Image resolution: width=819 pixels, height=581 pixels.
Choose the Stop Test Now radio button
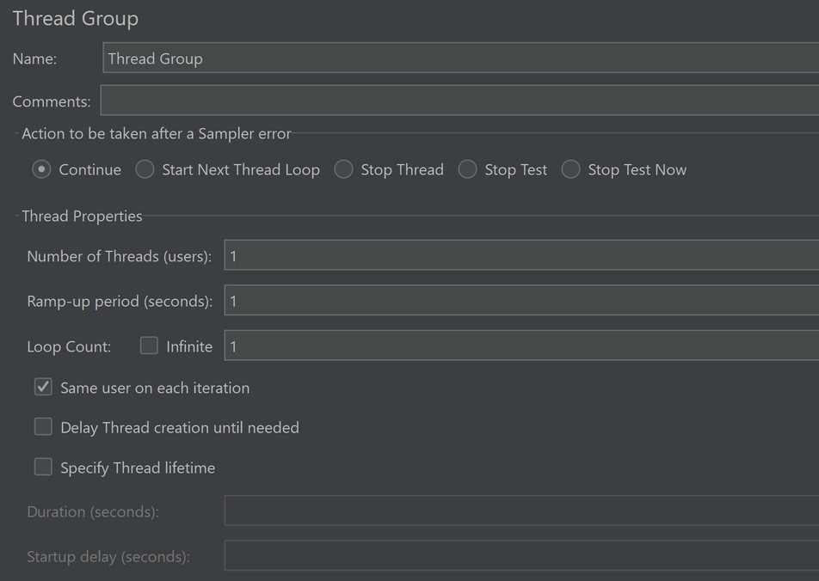(570, 169)
